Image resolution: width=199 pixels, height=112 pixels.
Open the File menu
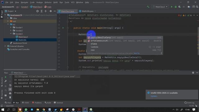tap(7, 2)
